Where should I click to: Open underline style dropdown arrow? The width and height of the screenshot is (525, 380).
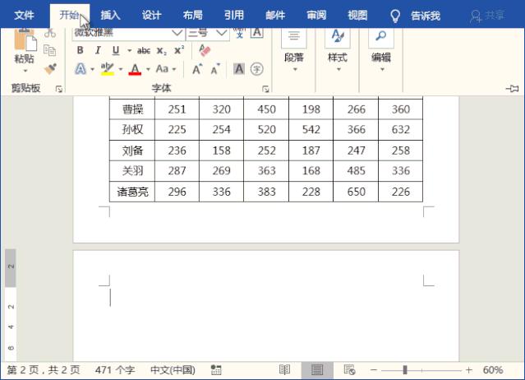[129, 51]
